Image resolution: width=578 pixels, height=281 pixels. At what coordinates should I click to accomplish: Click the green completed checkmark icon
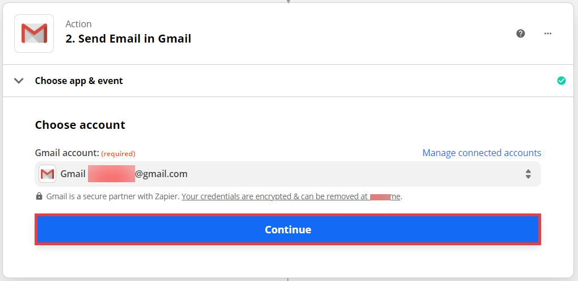pyautogui.click(x=562, y=81)
